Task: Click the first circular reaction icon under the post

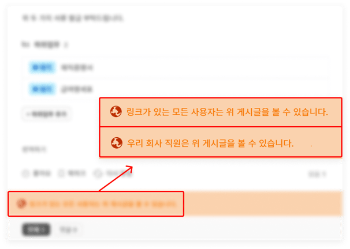Action: [x=25, y=173]
